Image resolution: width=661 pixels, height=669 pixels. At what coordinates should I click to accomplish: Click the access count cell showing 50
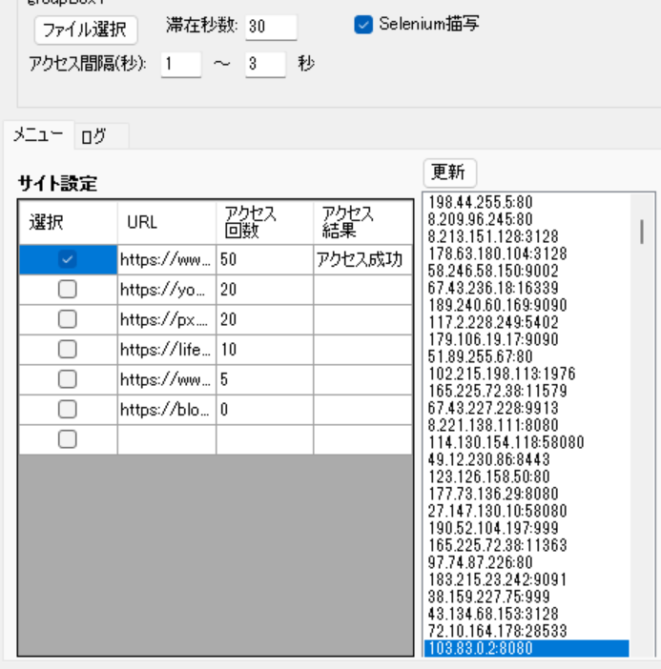tap(265, 259)
